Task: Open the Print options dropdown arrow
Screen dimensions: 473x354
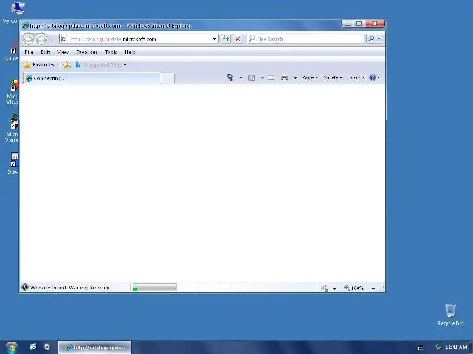Action: point(295,77)
